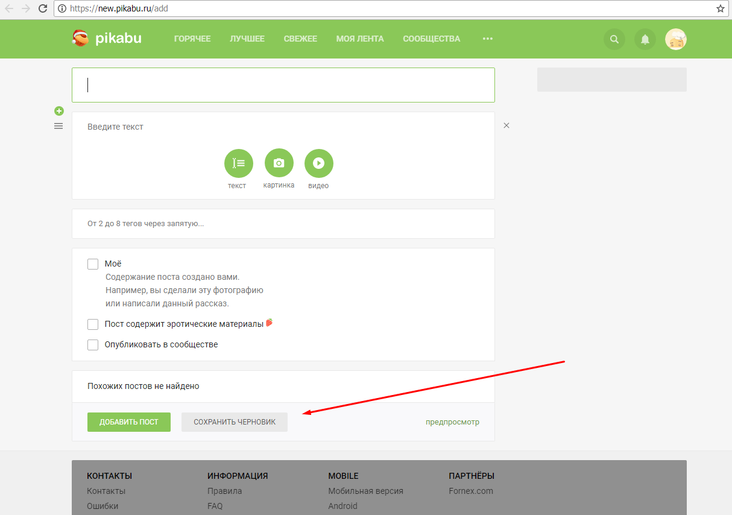Click the text block icon
Viewport: 732px width, 515px height.
click(238, 163)
